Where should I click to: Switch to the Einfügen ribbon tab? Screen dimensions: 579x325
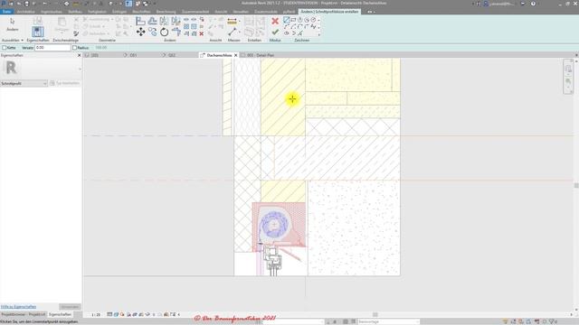[x=119, y=12]
